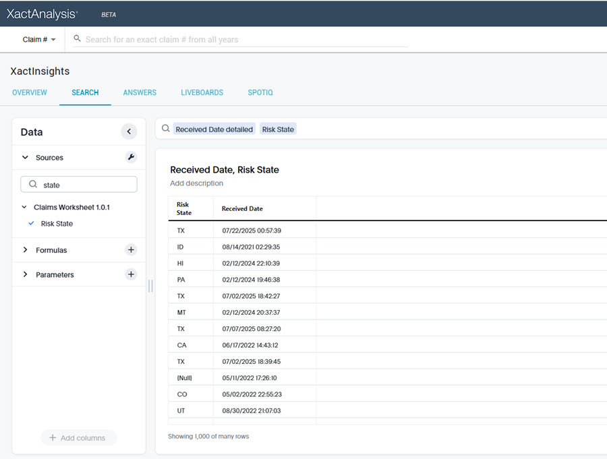Go to the SpotIQ tab
Viewport: 607px width, 459px height.
click(260, 92)
